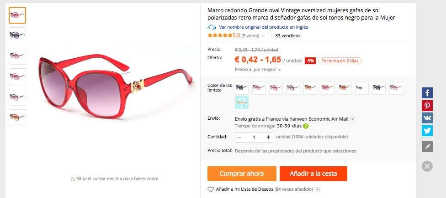446x198 pixels.
Task: Choose the last lens color in first row
Action: click(396, 88)
